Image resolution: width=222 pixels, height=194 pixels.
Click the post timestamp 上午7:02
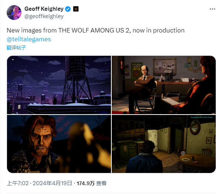tap(18, 183)
